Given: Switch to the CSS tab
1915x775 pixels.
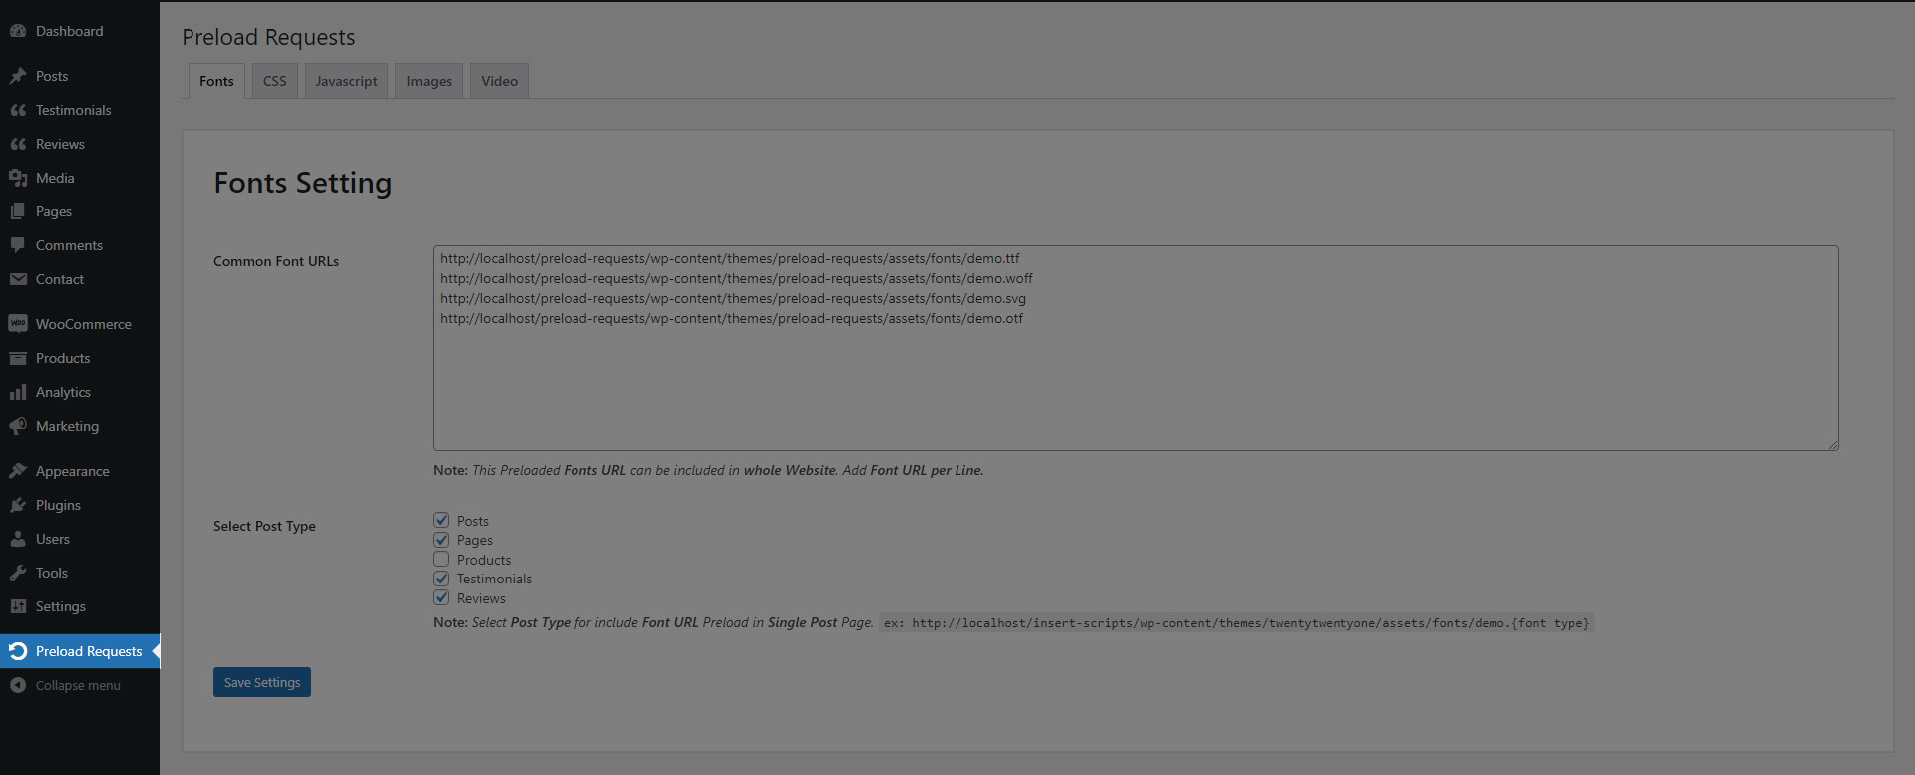Looking at the screenshot, I should click(x=275, y=81).
